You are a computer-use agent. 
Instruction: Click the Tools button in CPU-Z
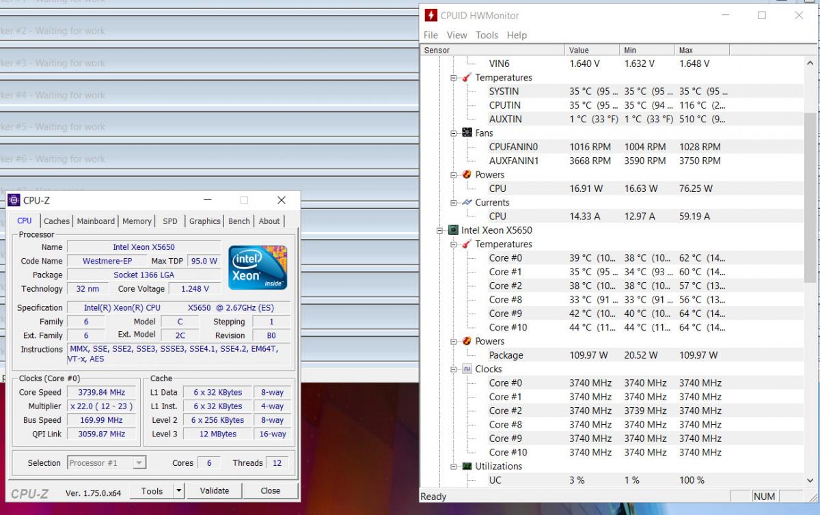pos(152,490)
